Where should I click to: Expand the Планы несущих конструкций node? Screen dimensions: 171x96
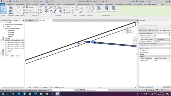[3, 25]
